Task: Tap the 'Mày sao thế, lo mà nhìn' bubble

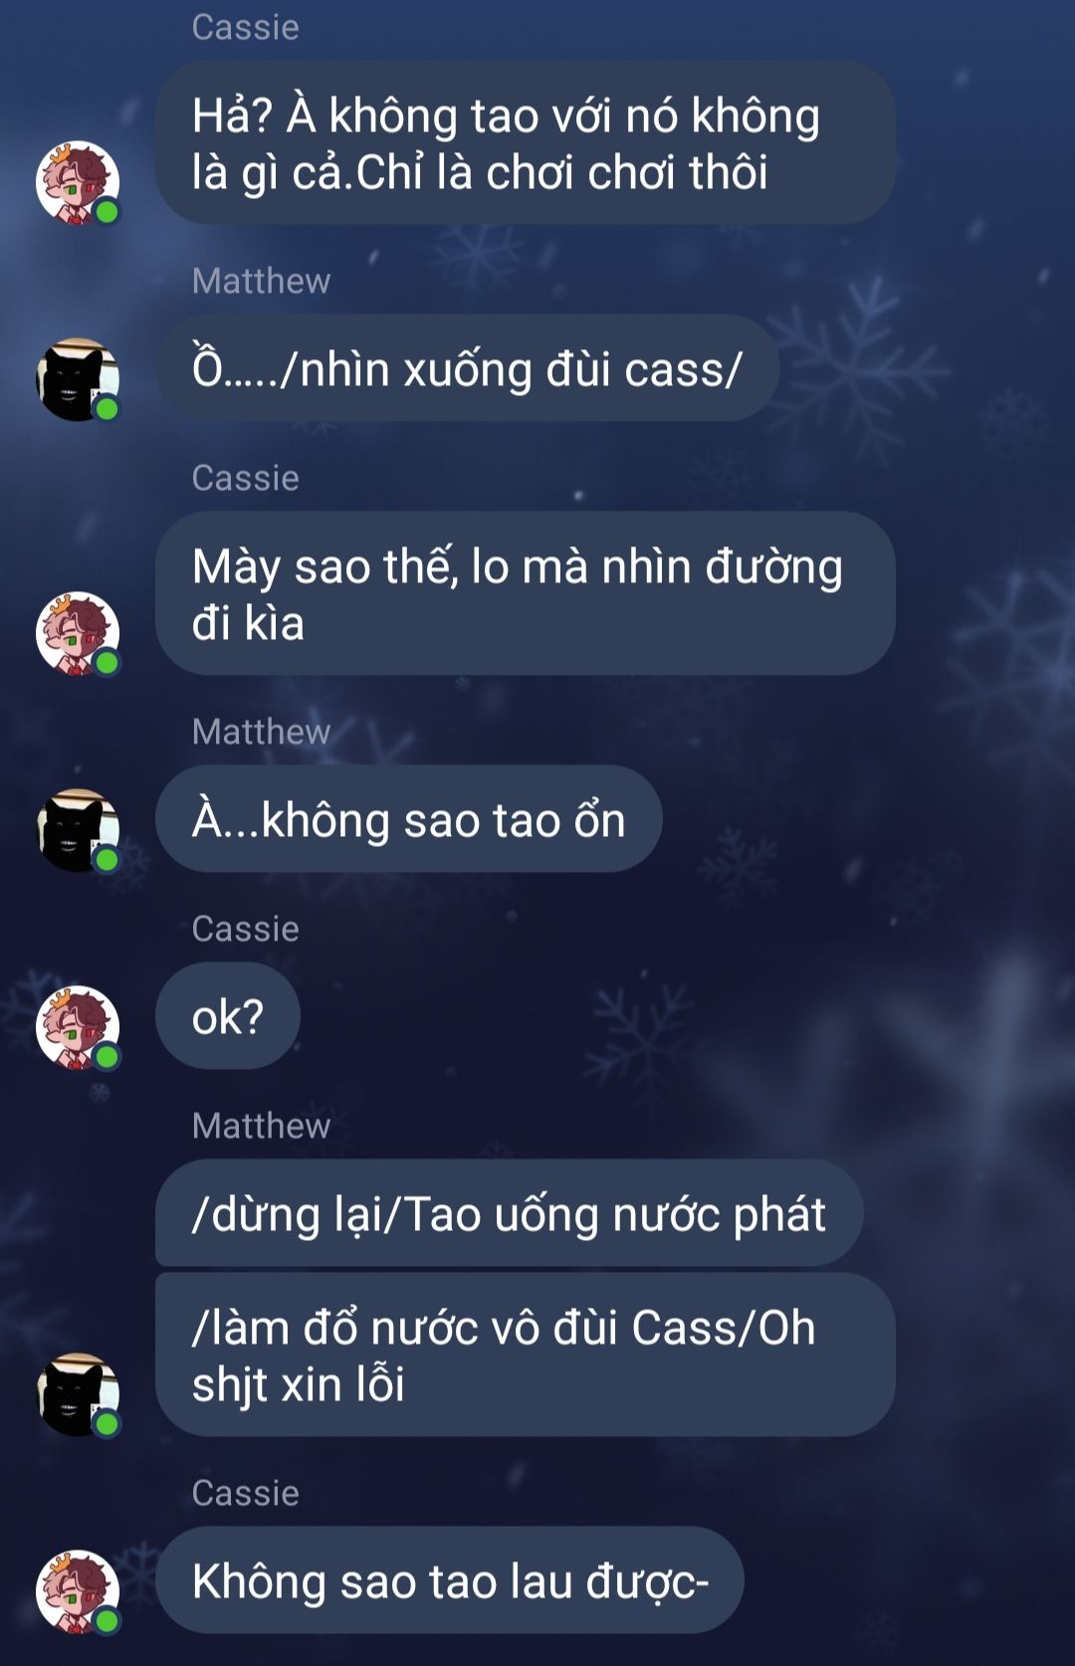Action: click(x=526, y=594)
